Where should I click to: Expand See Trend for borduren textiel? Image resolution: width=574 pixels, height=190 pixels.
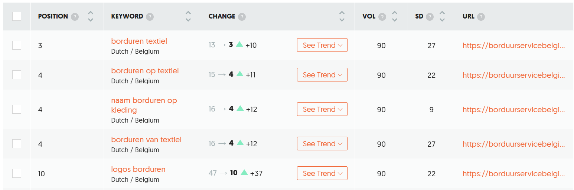tap(322, 45)
